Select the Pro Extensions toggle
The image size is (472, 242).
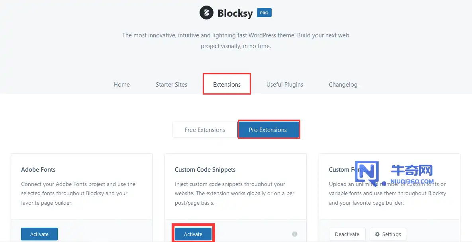(x=268, y=130)
